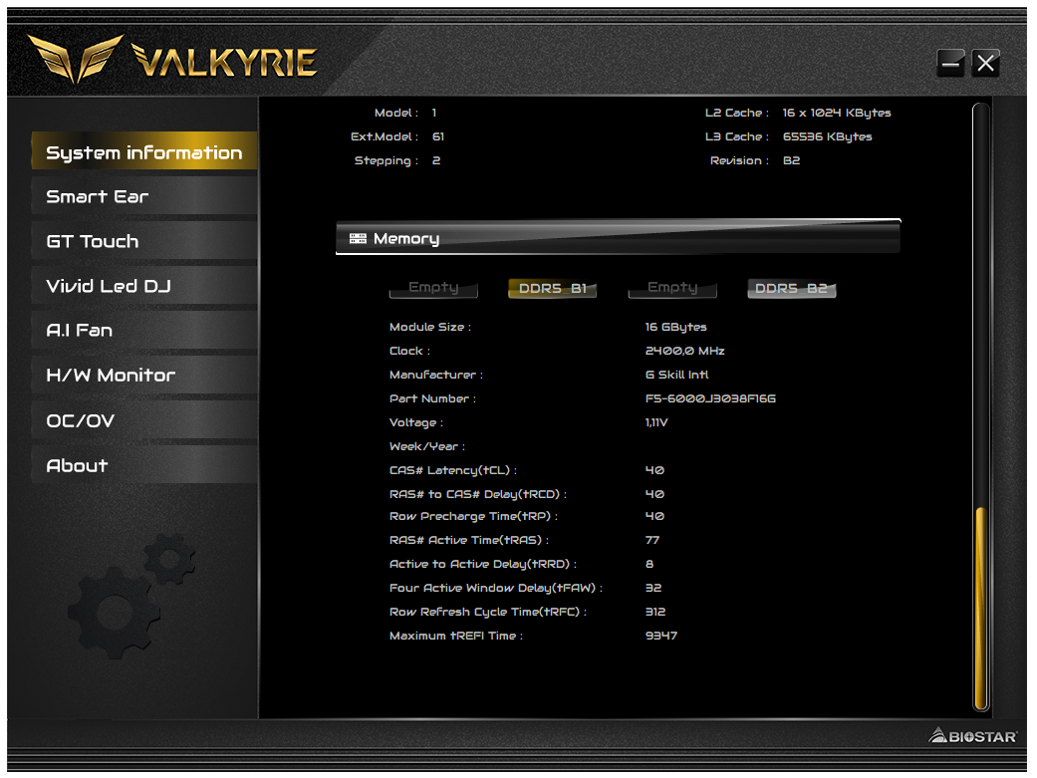Open the System information page

coord(144,151)
